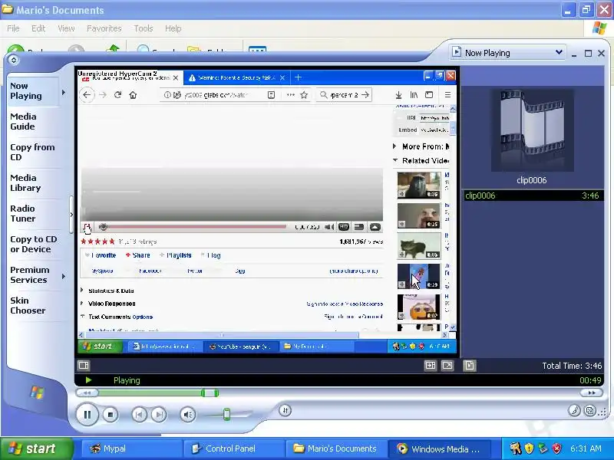Open the Now Playing tab in the sidebar
The height and width of the screenshot is (460, 614).
click(26, 90)
